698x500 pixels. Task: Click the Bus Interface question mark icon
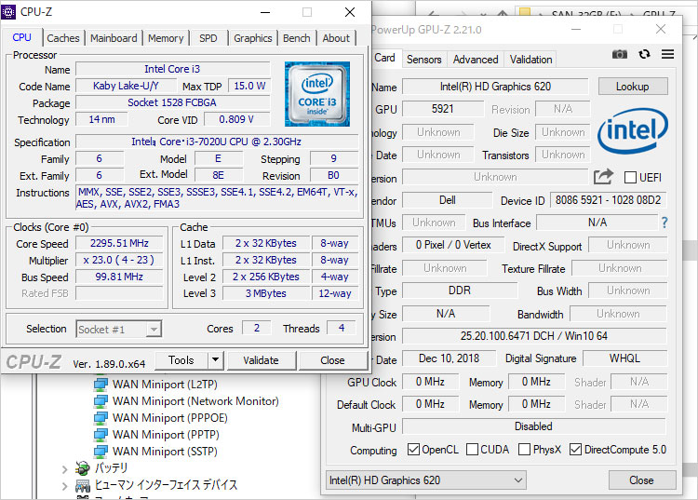(x=664, y=223)
